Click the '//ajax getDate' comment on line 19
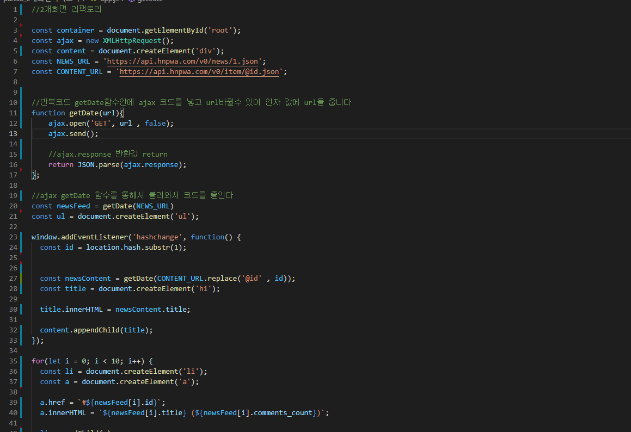Image resolution: width=631 pixels, height=432 pixels. pyautogui.click(x=132, y=196)
